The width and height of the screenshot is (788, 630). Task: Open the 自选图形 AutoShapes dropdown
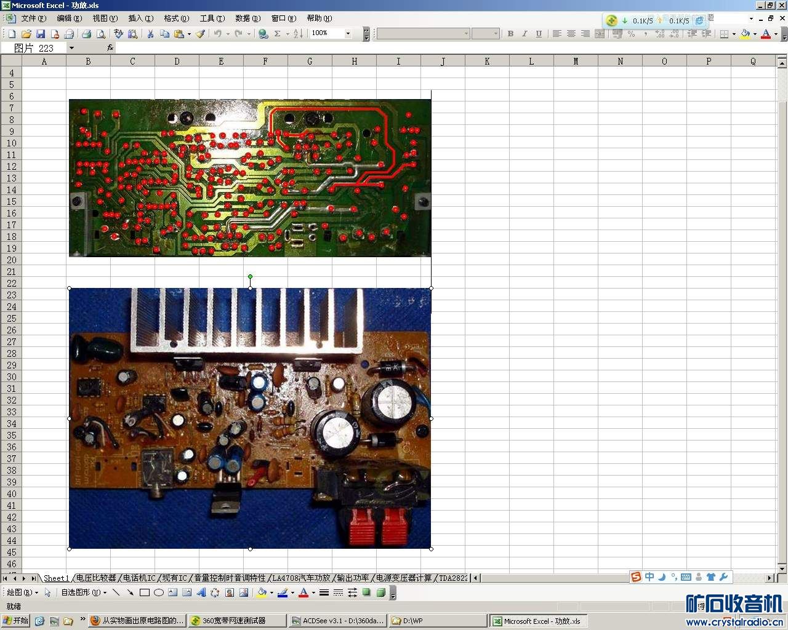pyautogui.click(x=84, y=592)
